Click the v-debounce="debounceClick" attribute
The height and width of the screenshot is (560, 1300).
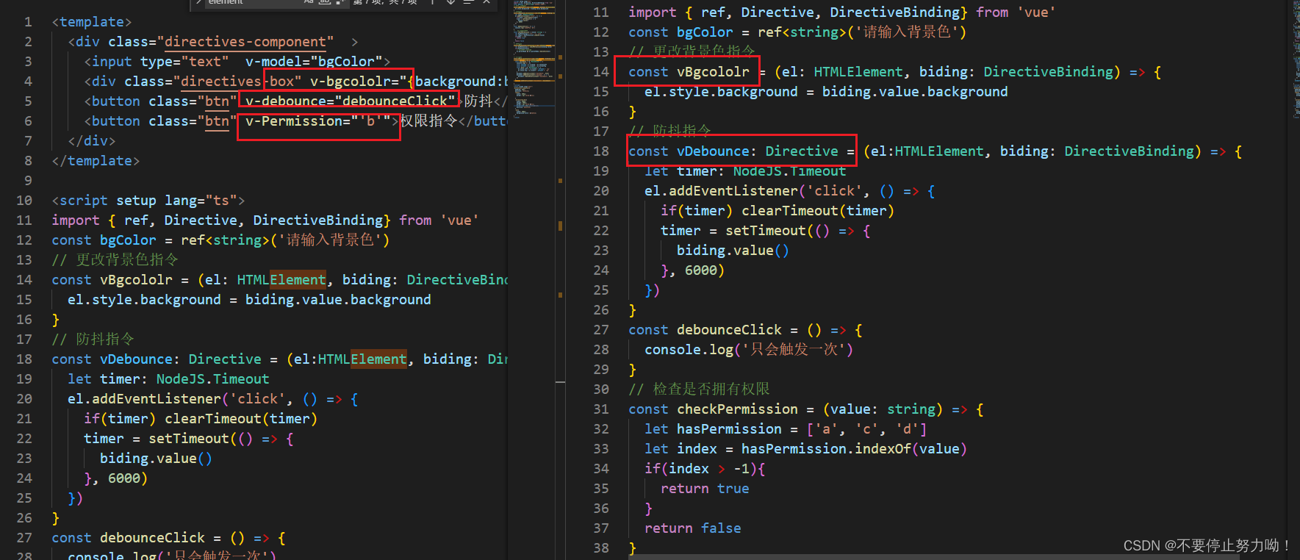pos(351,101)
